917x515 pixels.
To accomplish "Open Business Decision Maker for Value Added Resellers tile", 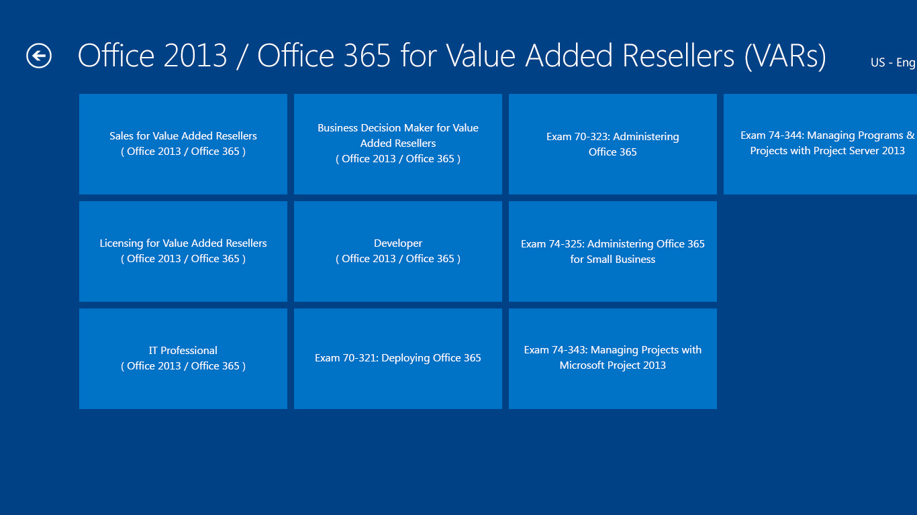I will 398,144.
